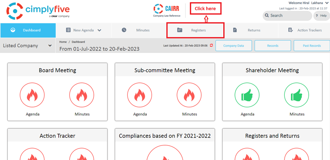
Task: Click the red refresh icon beside Last Updated
Action: pos(211,45)
